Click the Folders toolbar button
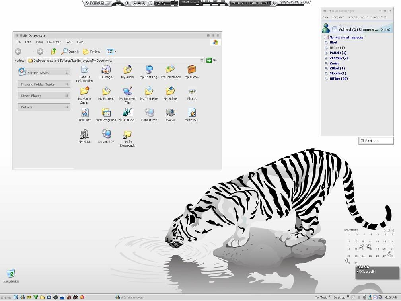 91,51
